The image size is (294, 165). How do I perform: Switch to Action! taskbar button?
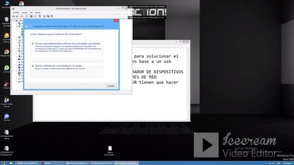click(52, 163)
